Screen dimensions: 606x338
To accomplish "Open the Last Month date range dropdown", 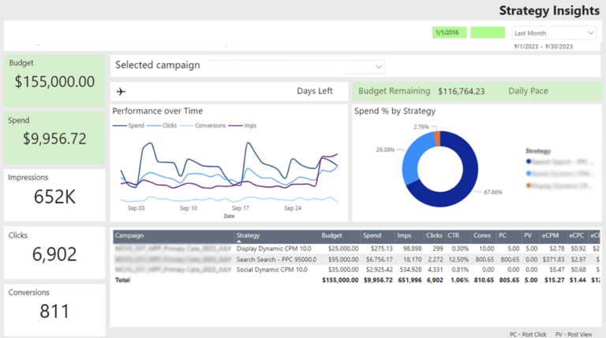I will [x=554, y=33].
